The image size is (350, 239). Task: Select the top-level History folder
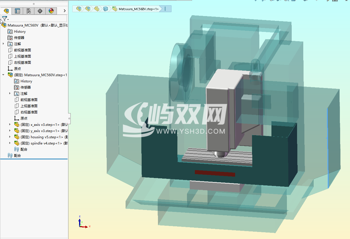(20, 32)
